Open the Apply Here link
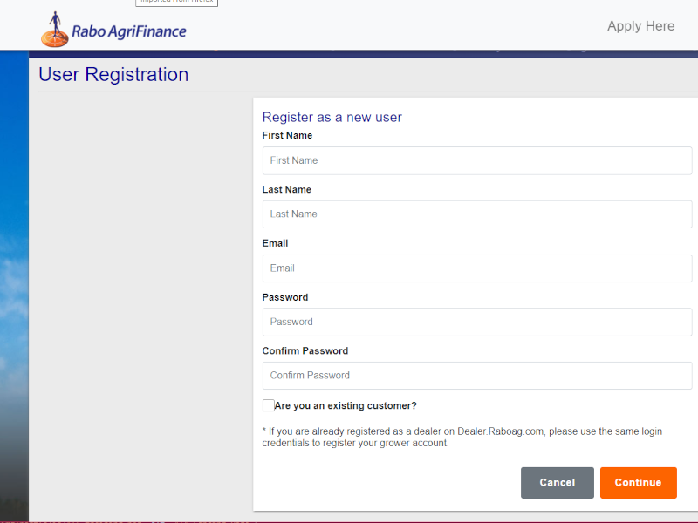 point(640,26)
